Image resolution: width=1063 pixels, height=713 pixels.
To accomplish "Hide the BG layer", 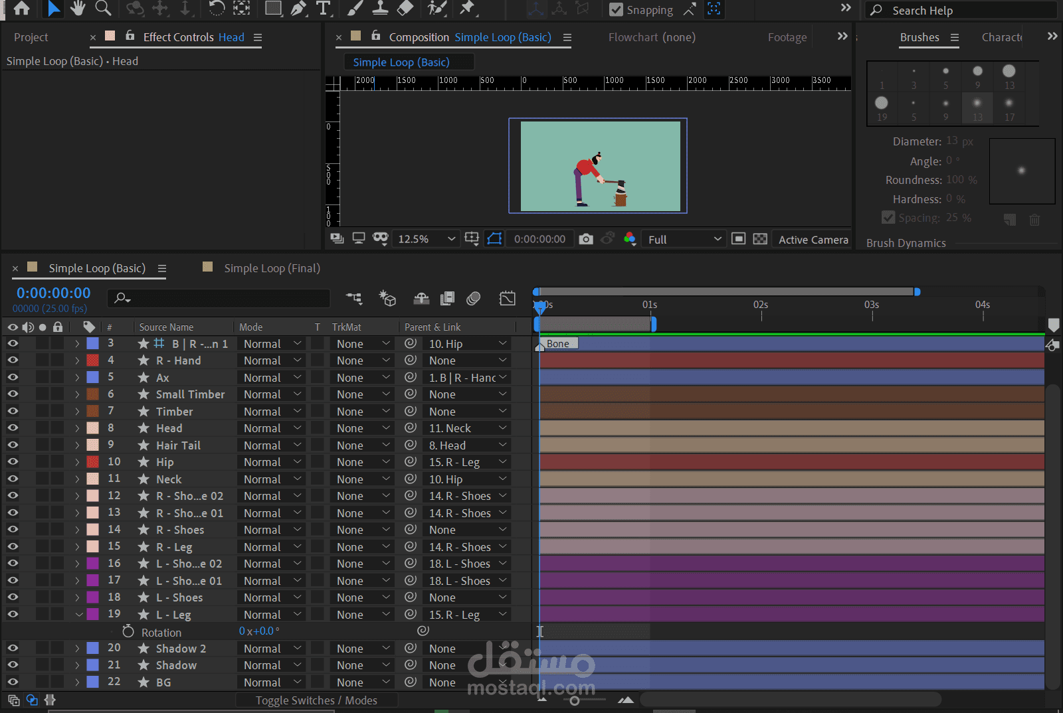I will [x=13, y=682].
